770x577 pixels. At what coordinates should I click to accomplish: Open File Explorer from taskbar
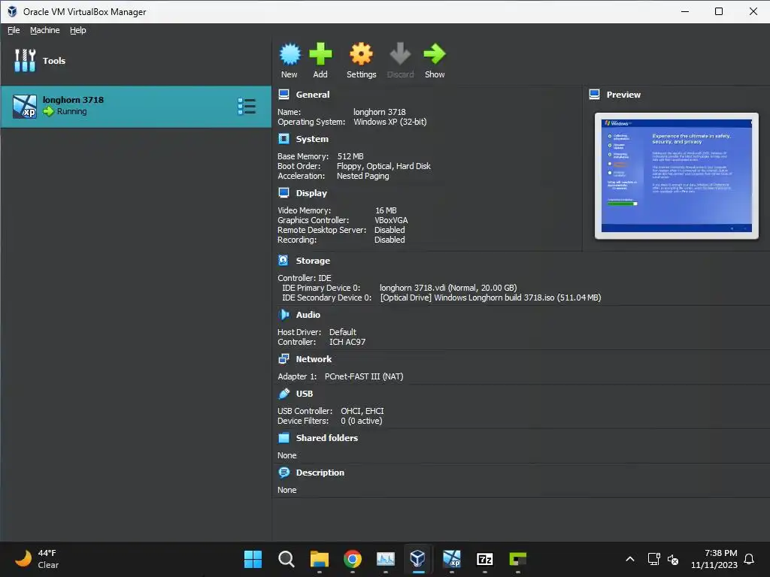pyautogui.click(x=319, y=559)
